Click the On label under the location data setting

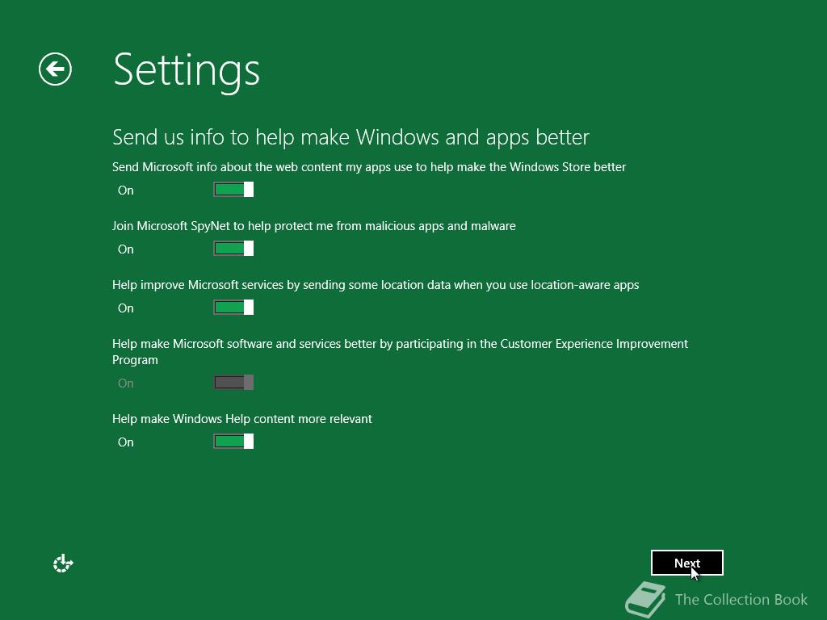125,308
